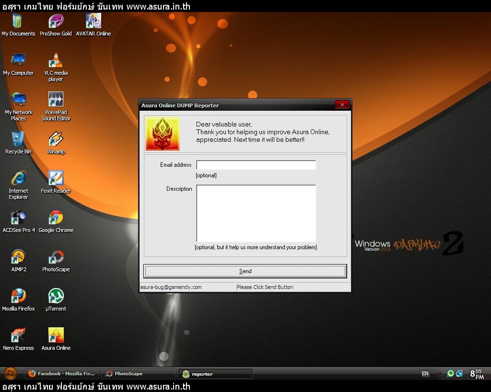Click the Nero Express desktop icon

click(x=19, y=339)
